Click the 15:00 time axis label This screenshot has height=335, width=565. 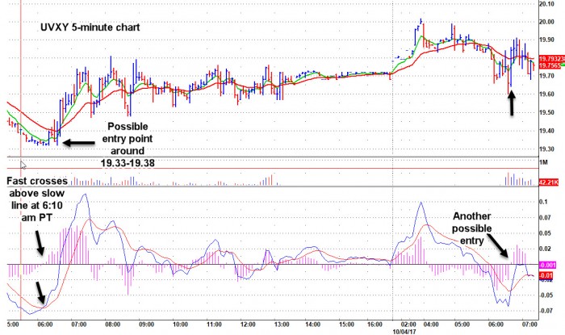tap(346, 325)
